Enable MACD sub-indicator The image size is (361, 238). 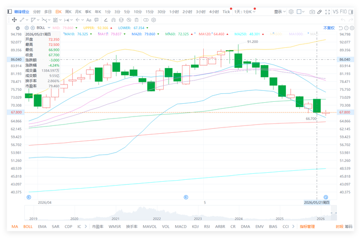pos(180,227)
